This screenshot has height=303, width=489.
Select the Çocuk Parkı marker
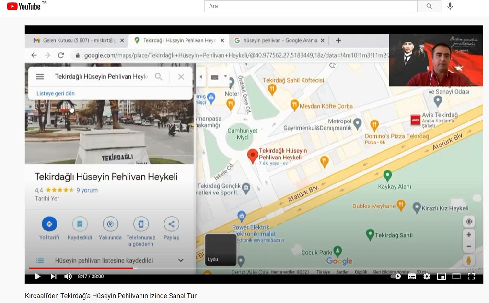point(338,251)
